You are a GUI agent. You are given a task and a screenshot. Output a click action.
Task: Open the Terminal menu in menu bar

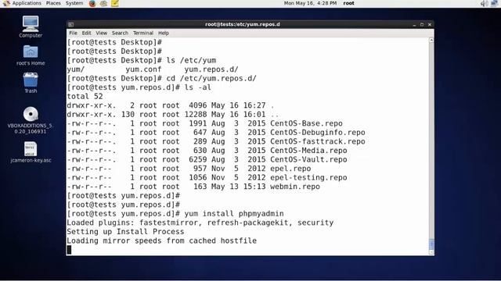(143, 33)
